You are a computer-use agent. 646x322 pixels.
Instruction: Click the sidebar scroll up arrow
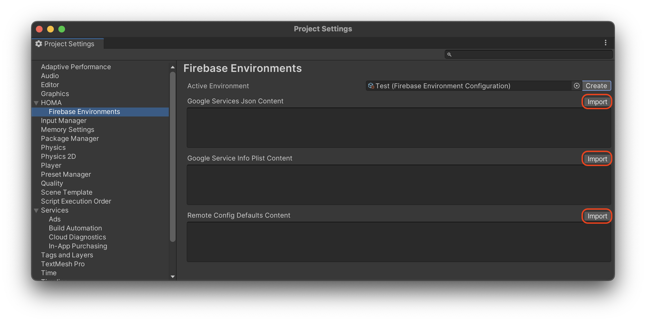[173, 67]
